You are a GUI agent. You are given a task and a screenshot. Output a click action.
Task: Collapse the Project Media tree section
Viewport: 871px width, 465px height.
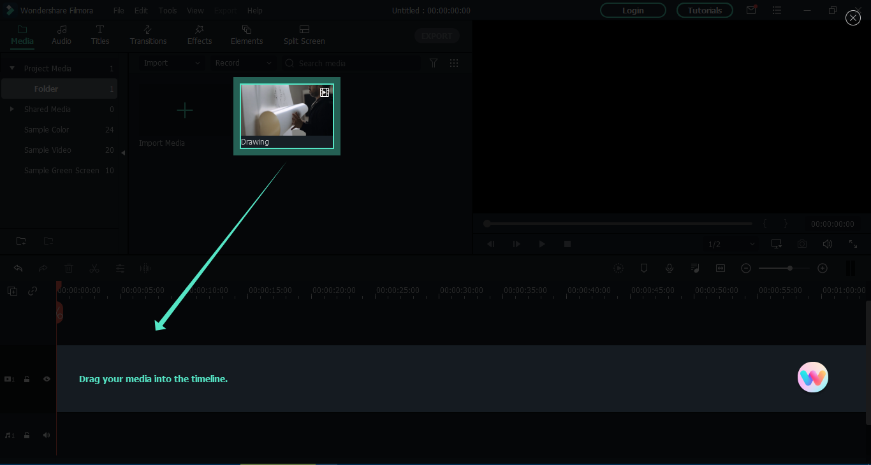[x=11, y=68]
